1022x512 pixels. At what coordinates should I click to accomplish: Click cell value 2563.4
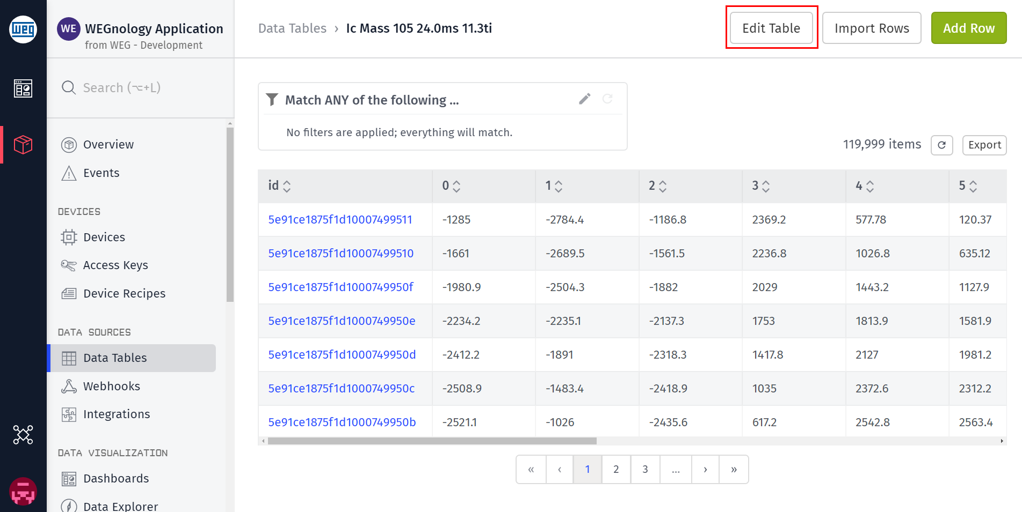click(976, 422)
